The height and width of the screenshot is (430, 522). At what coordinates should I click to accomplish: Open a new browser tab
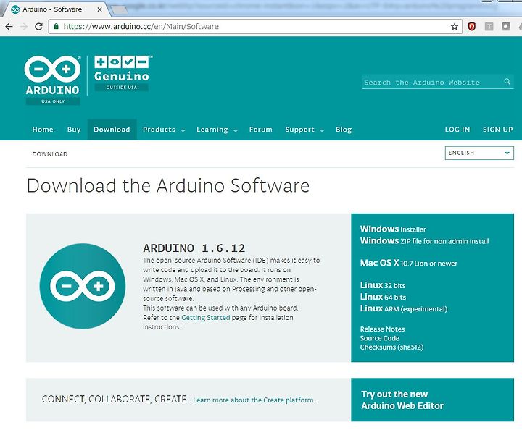tap(119, 10)
